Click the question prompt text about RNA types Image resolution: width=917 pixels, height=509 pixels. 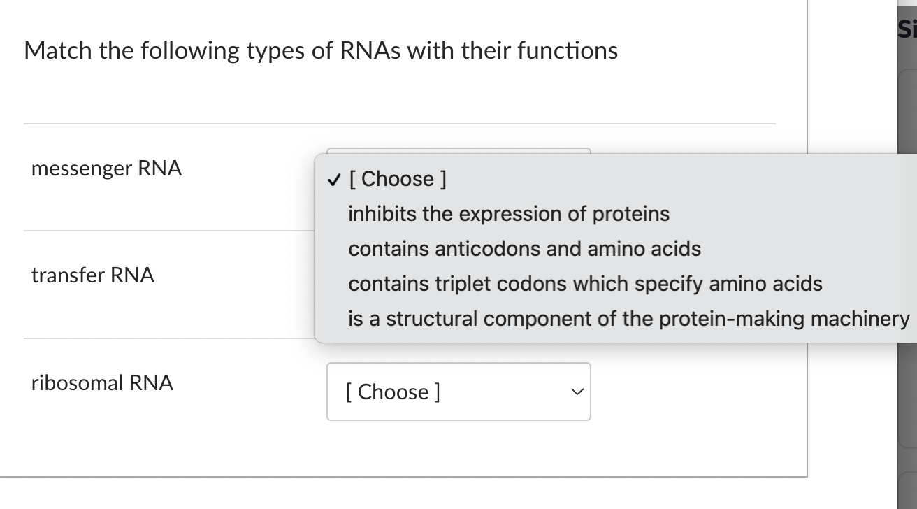tap(322, 50)
